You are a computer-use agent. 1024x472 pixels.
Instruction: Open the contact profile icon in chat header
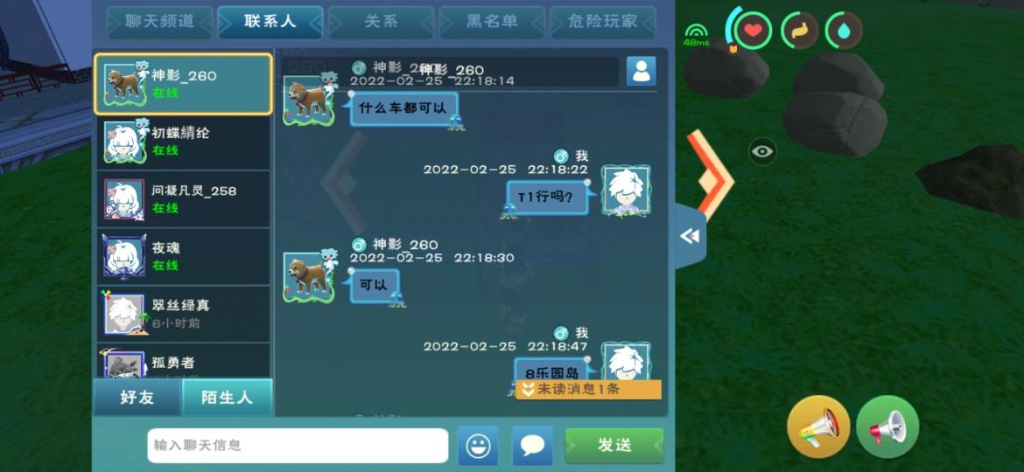(642, 71)
